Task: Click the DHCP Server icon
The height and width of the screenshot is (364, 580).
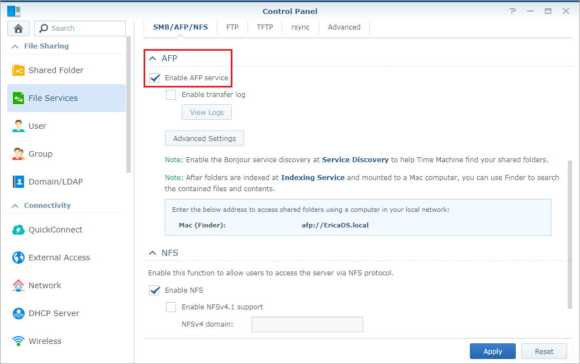Action: (x=18, y=313)
